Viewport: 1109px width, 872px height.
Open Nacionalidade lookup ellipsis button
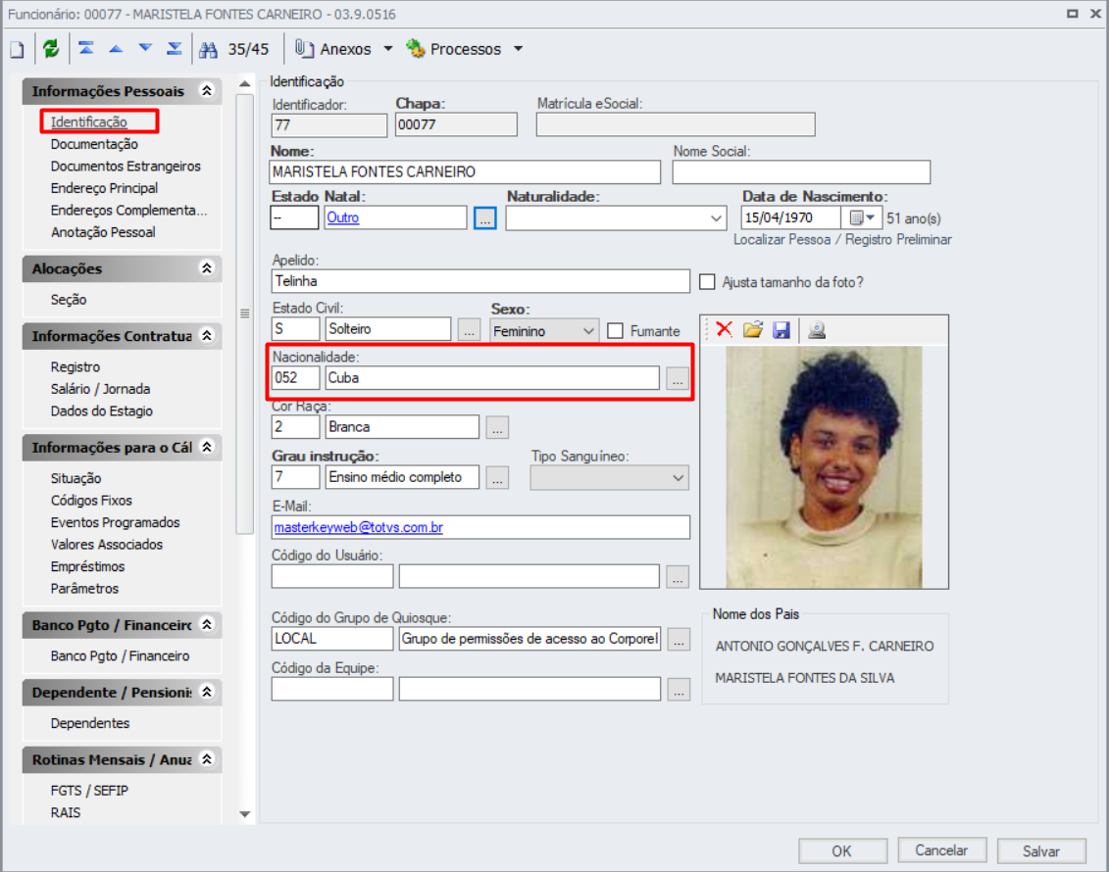point(678,379)
